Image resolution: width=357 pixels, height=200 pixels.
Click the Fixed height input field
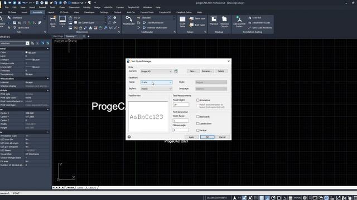(x=181, y=104)
